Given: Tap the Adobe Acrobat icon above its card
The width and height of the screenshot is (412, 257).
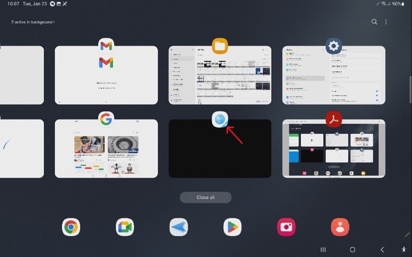Looking at the screenshot, I should pos(334,119).
